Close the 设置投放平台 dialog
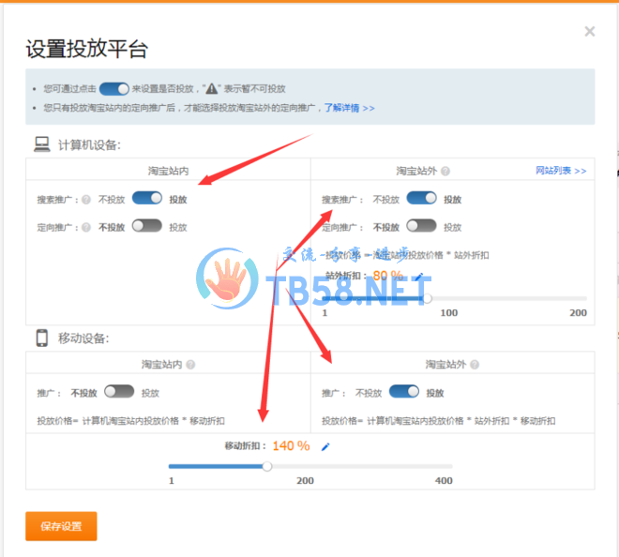The width and height of the screenshot is (619, 557). coord(589,31)
